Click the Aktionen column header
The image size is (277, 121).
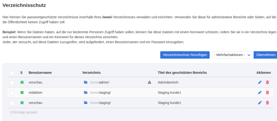click(263, 73)
